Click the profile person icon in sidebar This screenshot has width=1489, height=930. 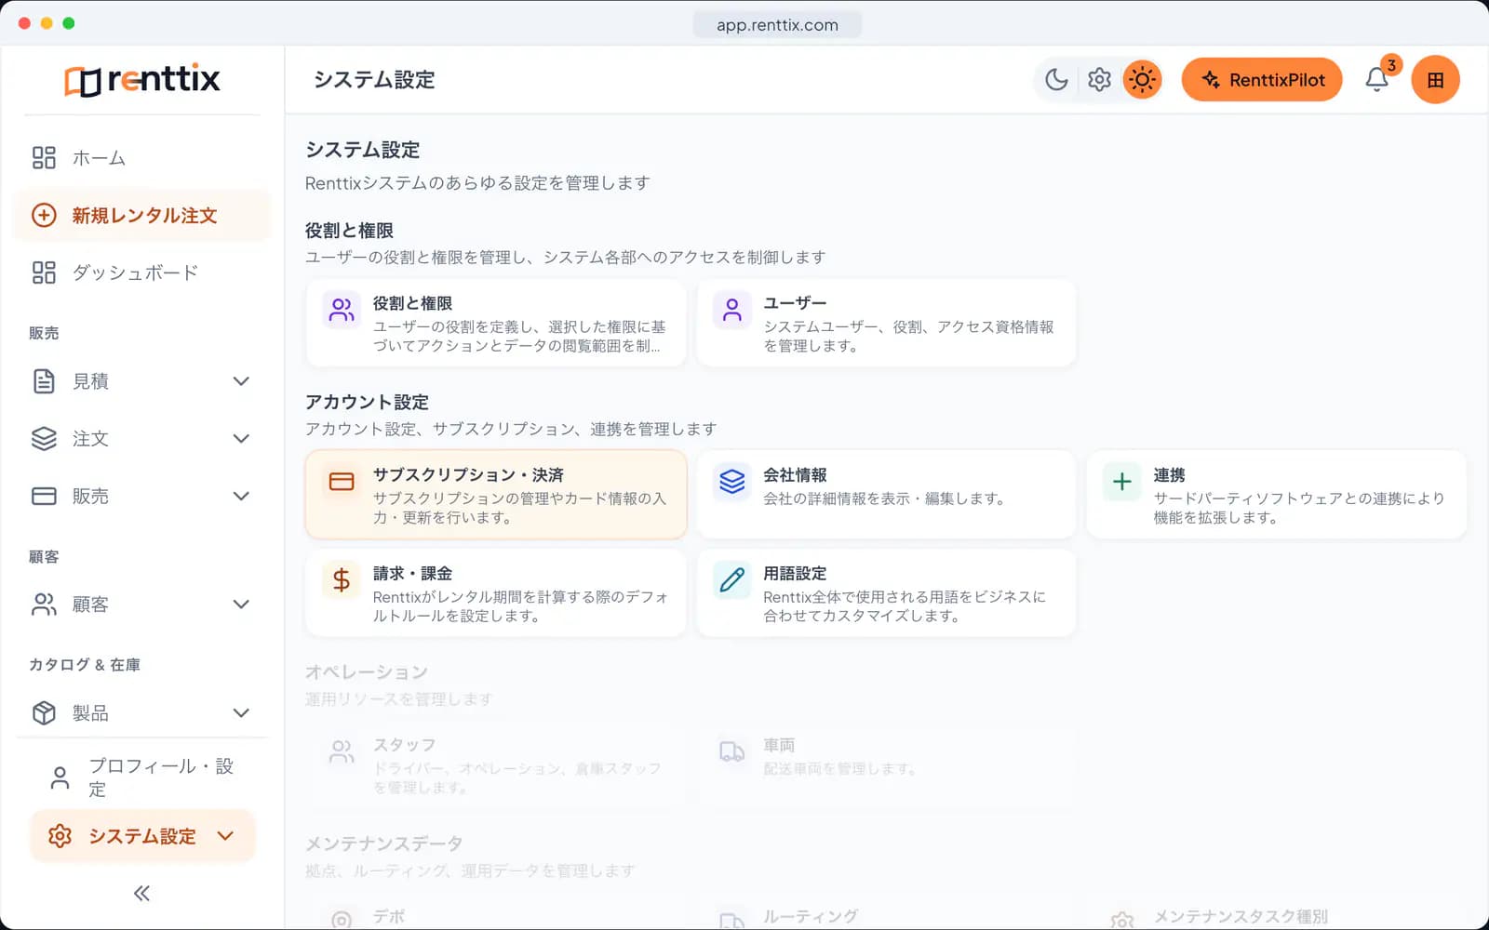60,777
